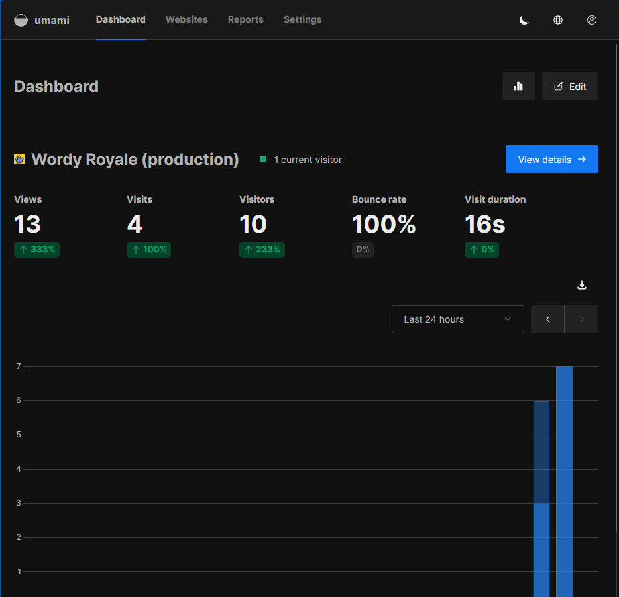This screenshot has width=619, height=597.
Task: Click the umami brand name
Action: 52,20
